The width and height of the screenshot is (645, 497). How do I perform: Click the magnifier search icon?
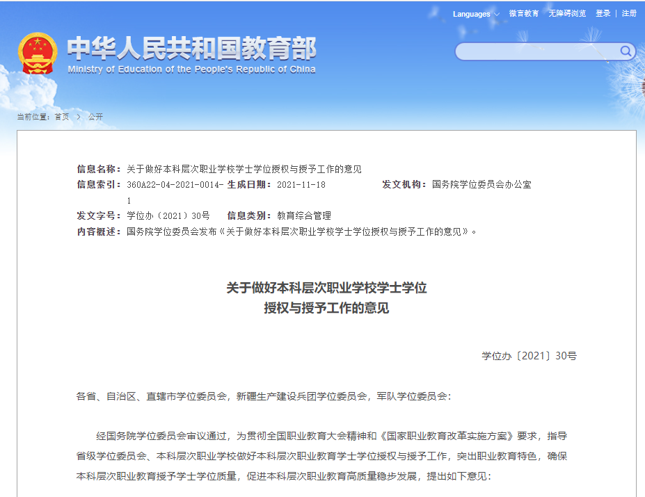point(625,51)
